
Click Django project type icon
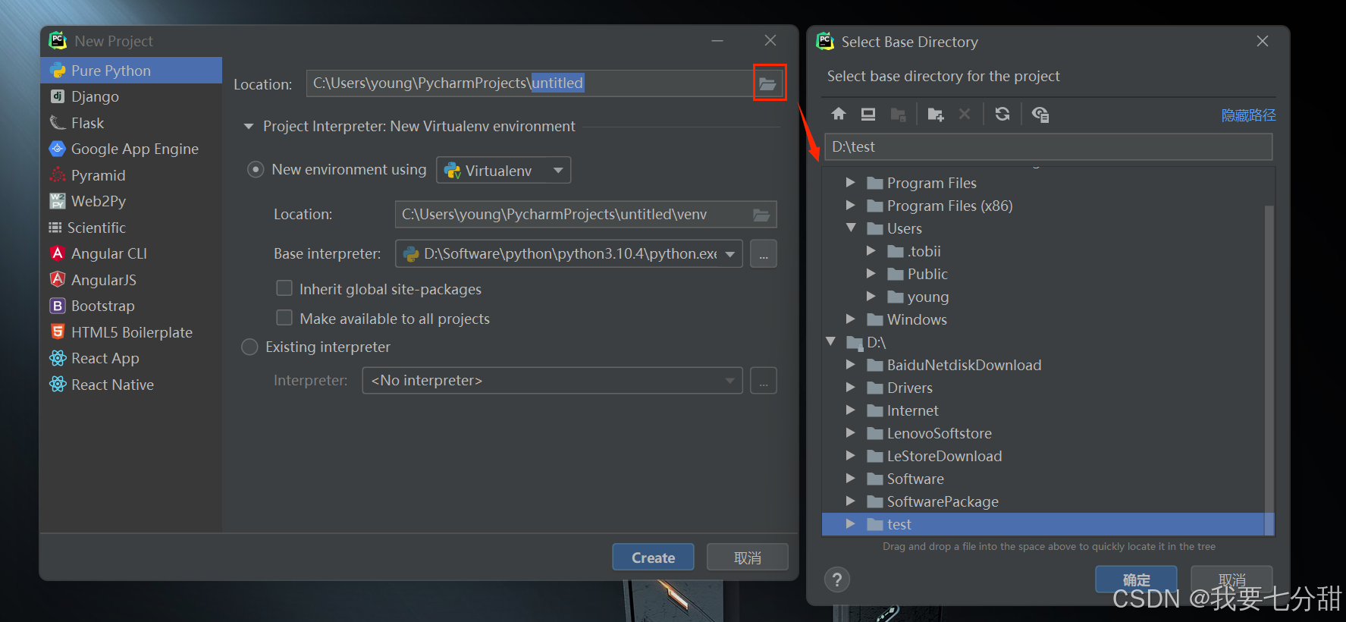(58, 96)
